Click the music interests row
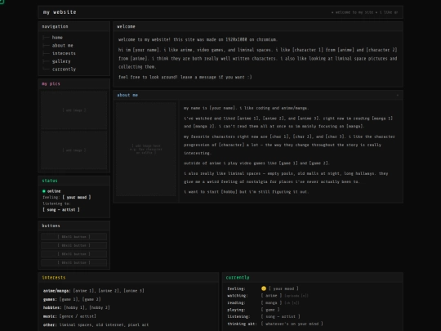The height and width of the screenshot is (331, 441). 69,316
